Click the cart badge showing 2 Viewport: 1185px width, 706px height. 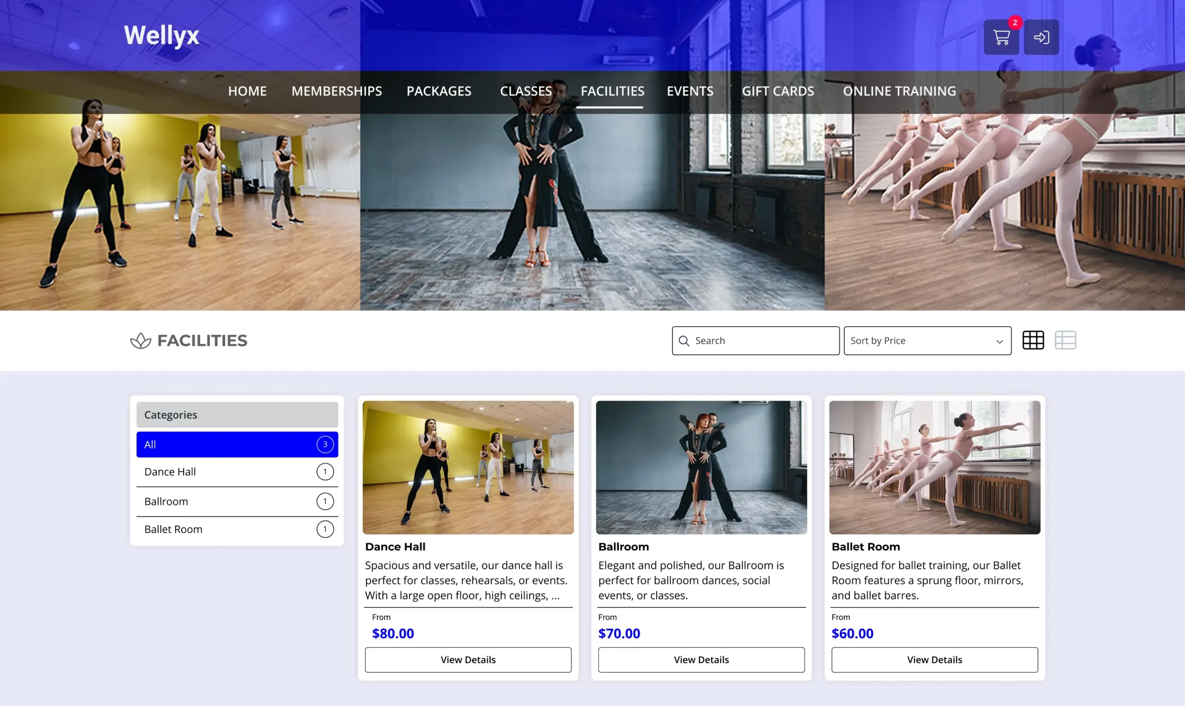1015,22
